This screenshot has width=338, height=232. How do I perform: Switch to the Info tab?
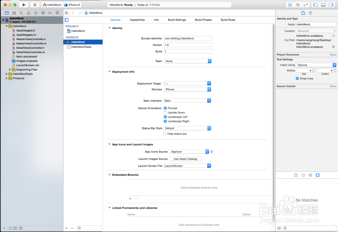pos(156,20)
